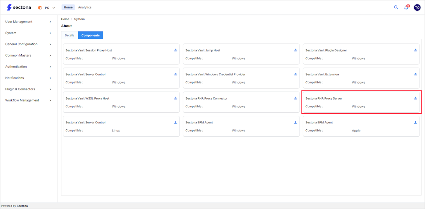Select the Components tab
This screenshot has width=425, height=209.
(x=90, y=35)
